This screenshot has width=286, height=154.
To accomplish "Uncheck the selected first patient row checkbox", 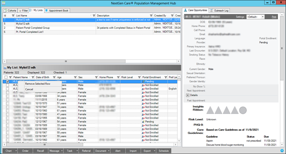I will point(7,82).
